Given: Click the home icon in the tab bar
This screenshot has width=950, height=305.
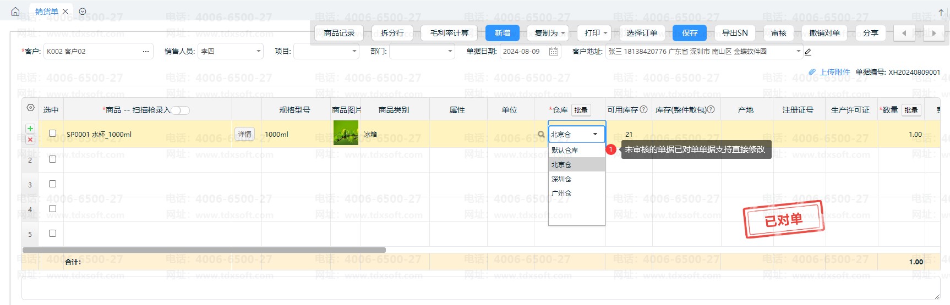Looking at the screenshot, I should 15,12.
